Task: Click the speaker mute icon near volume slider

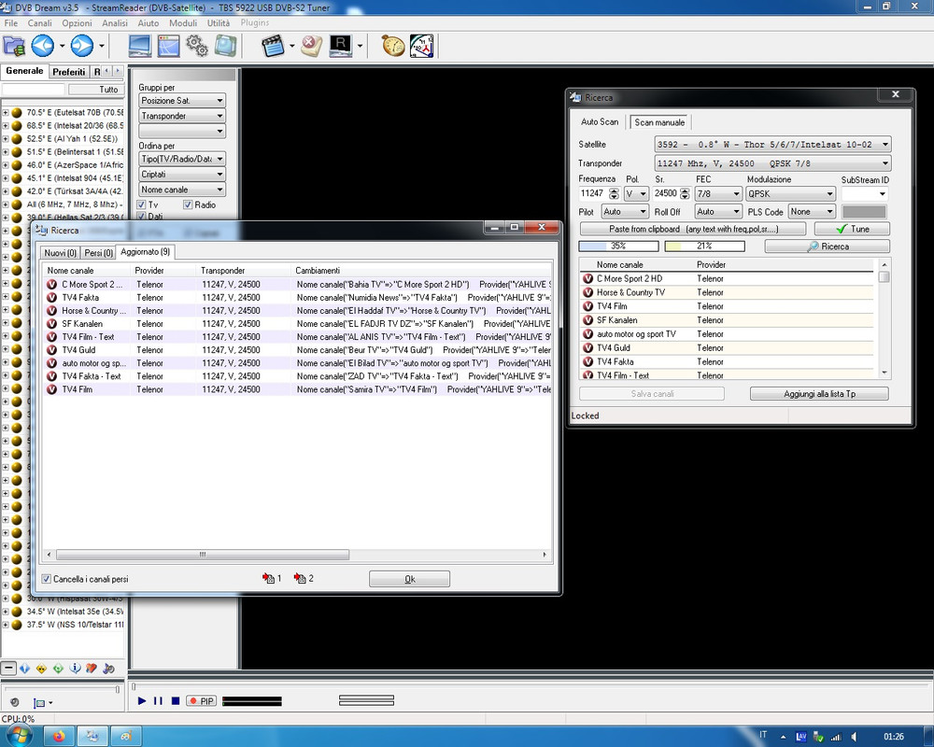Action: point(14,702)
